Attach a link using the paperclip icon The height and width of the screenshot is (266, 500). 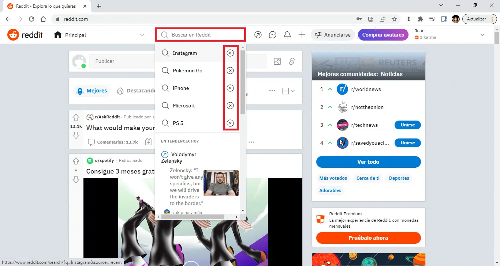click(292, 61)
